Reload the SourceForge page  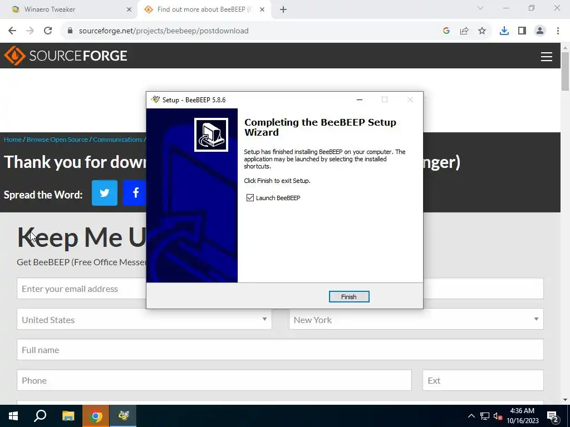(48, 31)
